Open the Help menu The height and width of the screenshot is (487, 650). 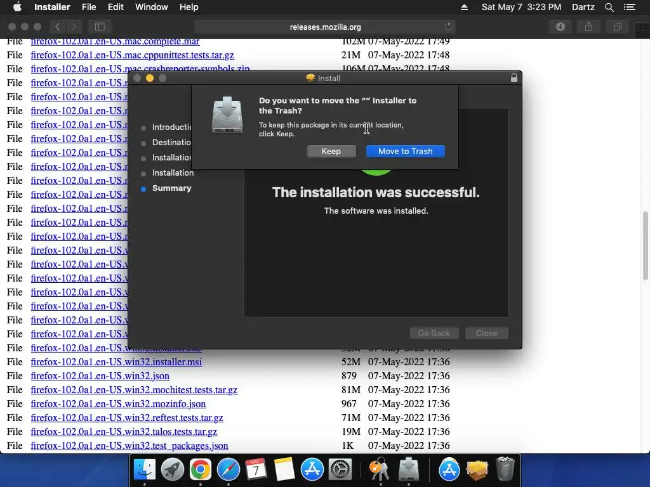tap(189, 7)
